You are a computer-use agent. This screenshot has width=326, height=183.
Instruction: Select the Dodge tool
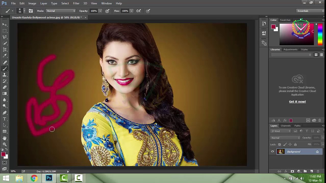[5, 106]
